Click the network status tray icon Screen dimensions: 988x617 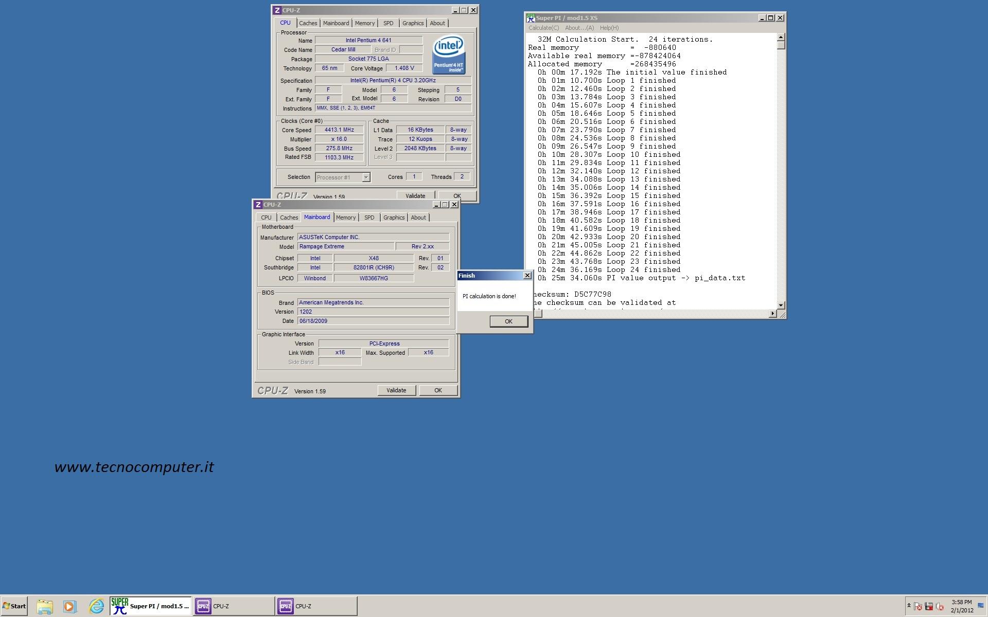click(929, 606)
